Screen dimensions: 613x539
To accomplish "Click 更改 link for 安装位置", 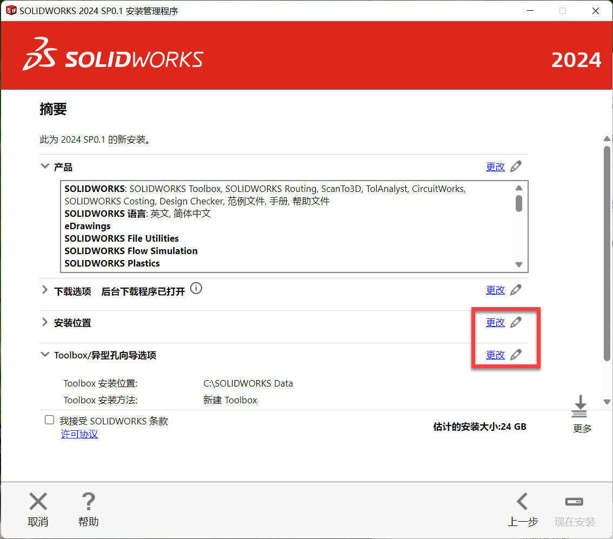I will click(495, 323).
